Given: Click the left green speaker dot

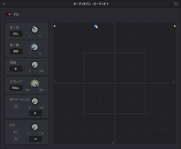Looking at the screenshot, I should 55,26.
